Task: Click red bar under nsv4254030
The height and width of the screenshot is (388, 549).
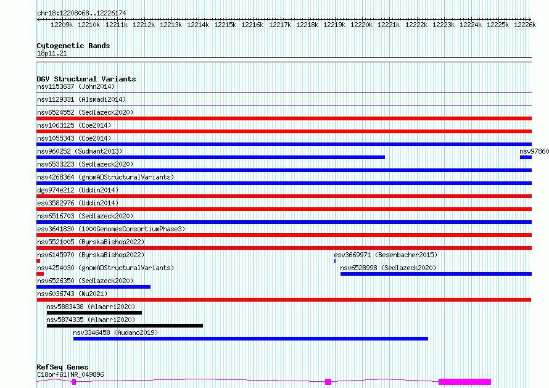Action: [40, 274]
